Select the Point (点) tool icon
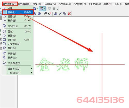 coord(4,8)
